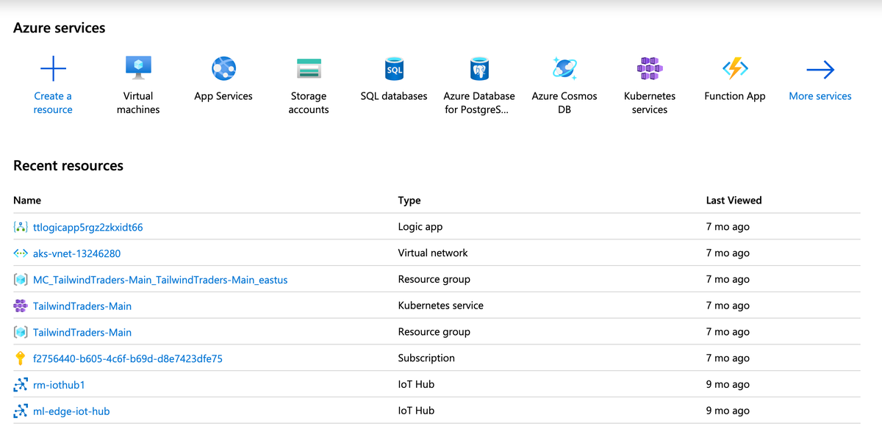Click the Subscription type cell
This screenshot has height=426, width=882.
426,358
